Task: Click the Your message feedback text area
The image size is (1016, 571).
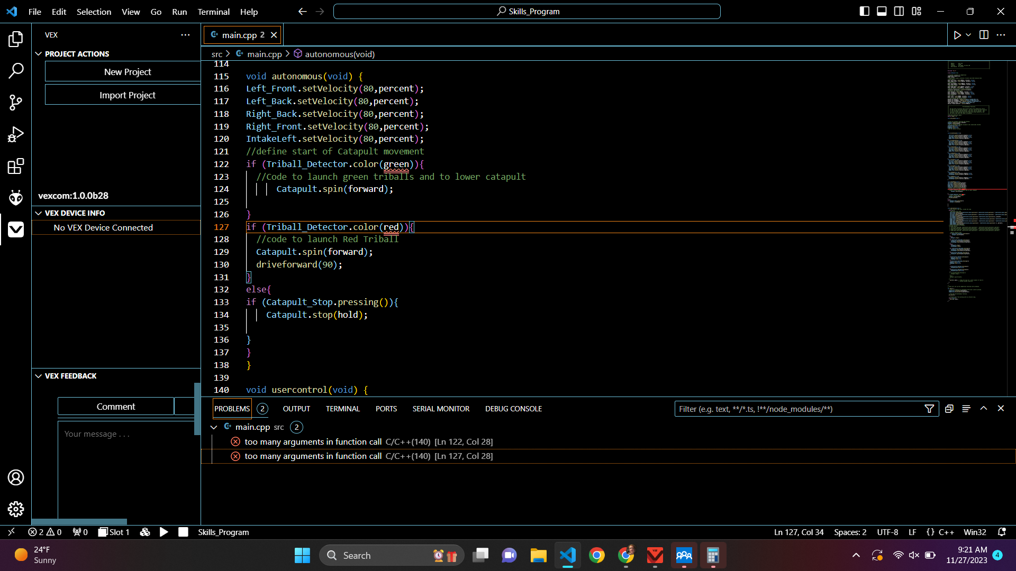Action: [x=126, y=469]
